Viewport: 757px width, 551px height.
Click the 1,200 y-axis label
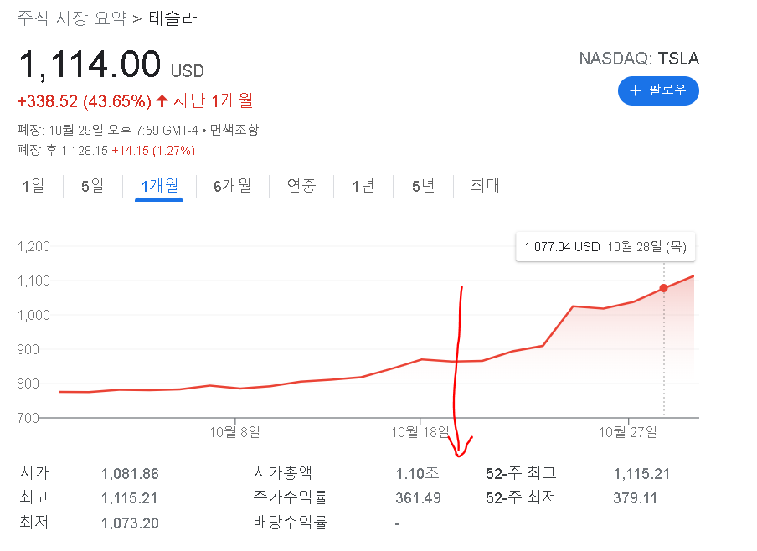point(33,247)
